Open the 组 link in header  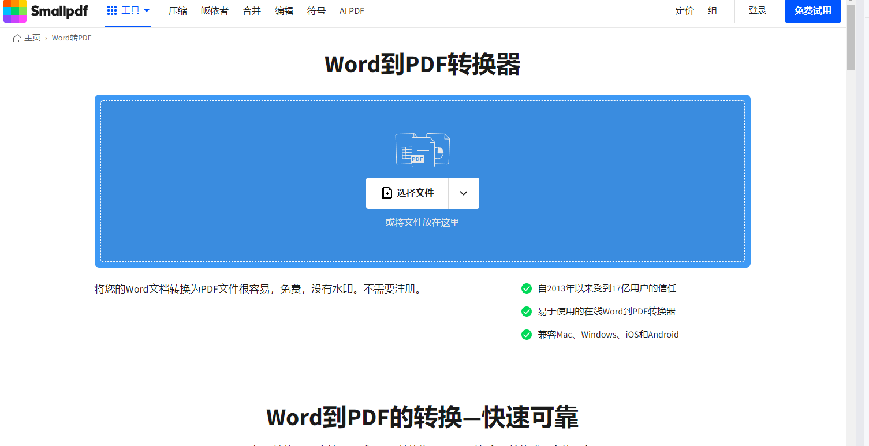click(x=713, y=11)
